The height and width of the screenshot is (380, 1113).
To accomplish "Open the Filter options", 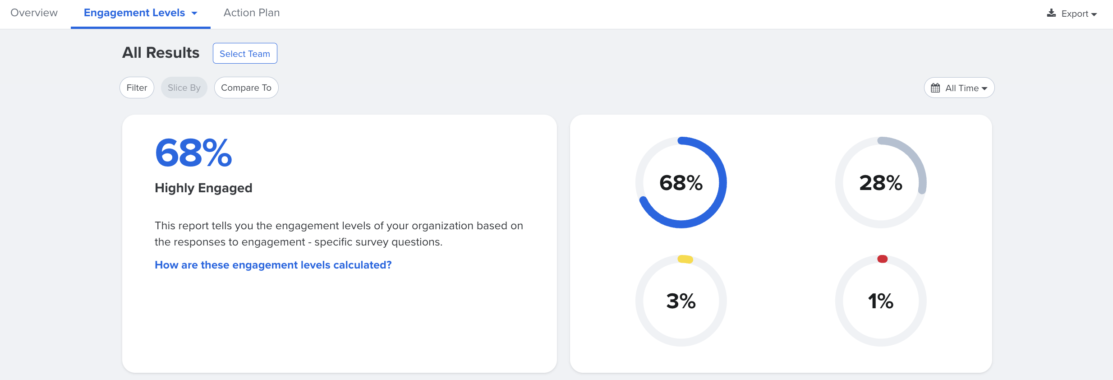I will (x=137, y=88).
